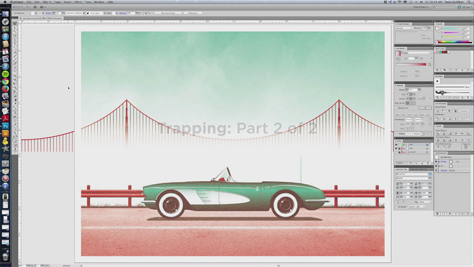Open Stroke Weight dropdown in Stroke panel
This screenshot has height=267, width=474.
419,90
